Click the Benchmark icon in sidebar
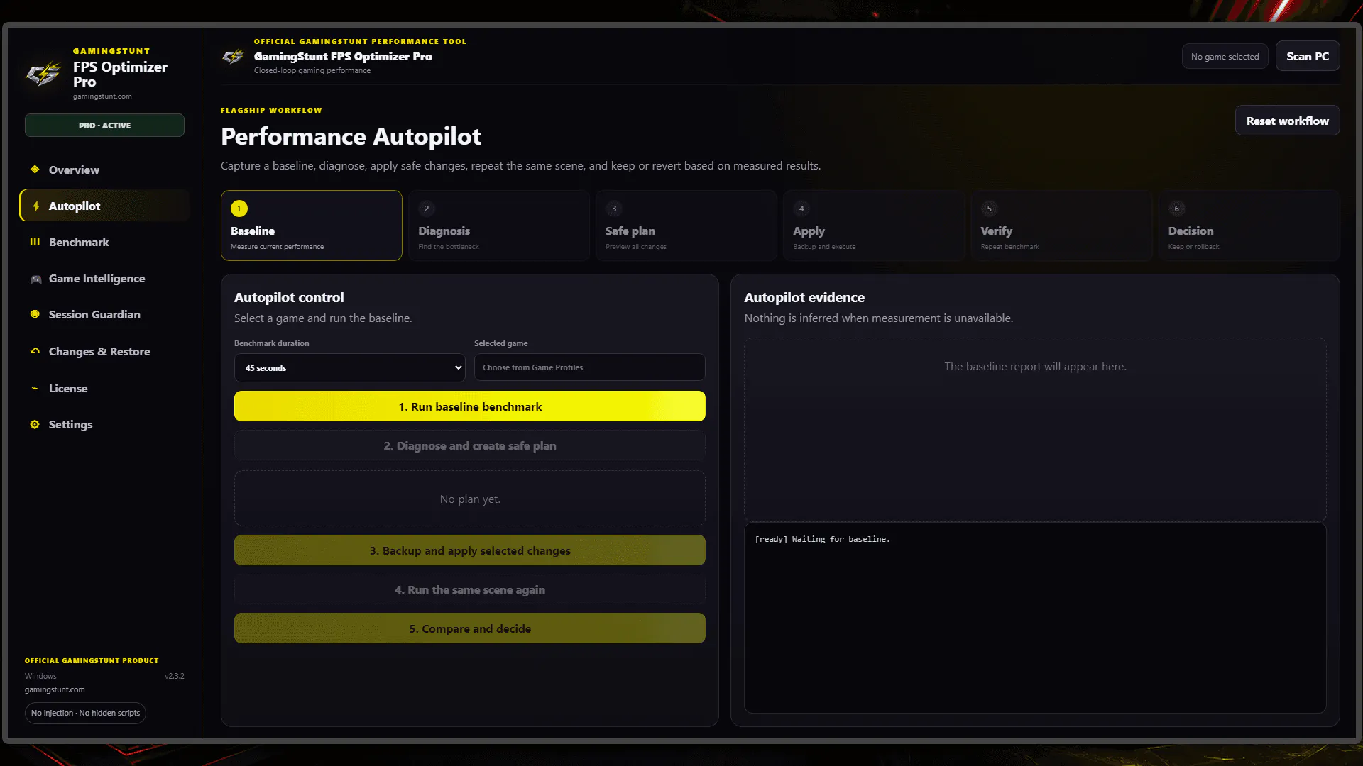Viewport: 1363px width, 766px height. pyautogui.click(x=35, y=242)
